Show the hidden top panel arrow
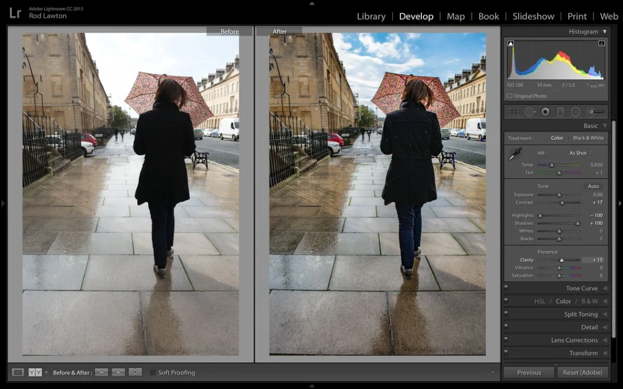 coord(312,3)
